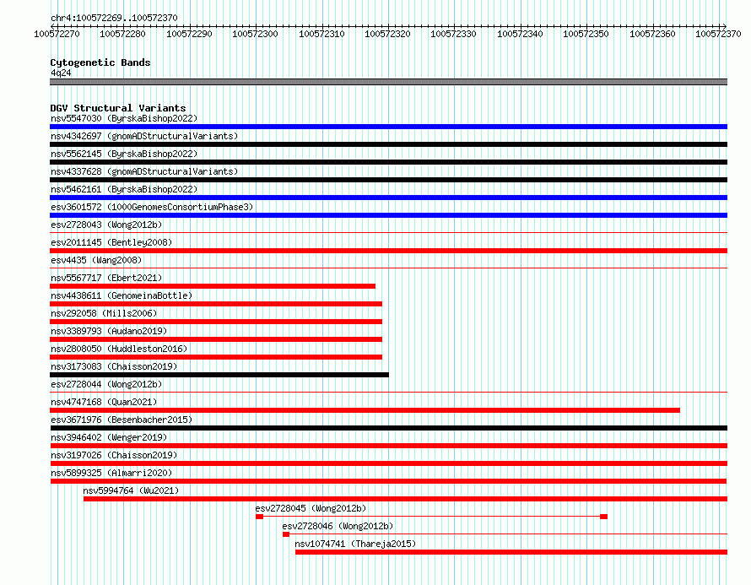Click the nsv5547030 (ByrskaBishop2022) variant label
Image resolution: width=751 pixels, height=585 pixels.
tap(124, 118)
